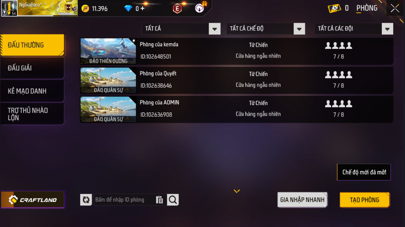Switch to KẺ MẠO DANH tab
This screenshot has height=227, width=405.
(x=32, y=91)
